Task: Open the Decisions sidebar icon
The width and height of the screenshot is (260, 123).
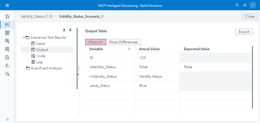Action: coord(7,25)
